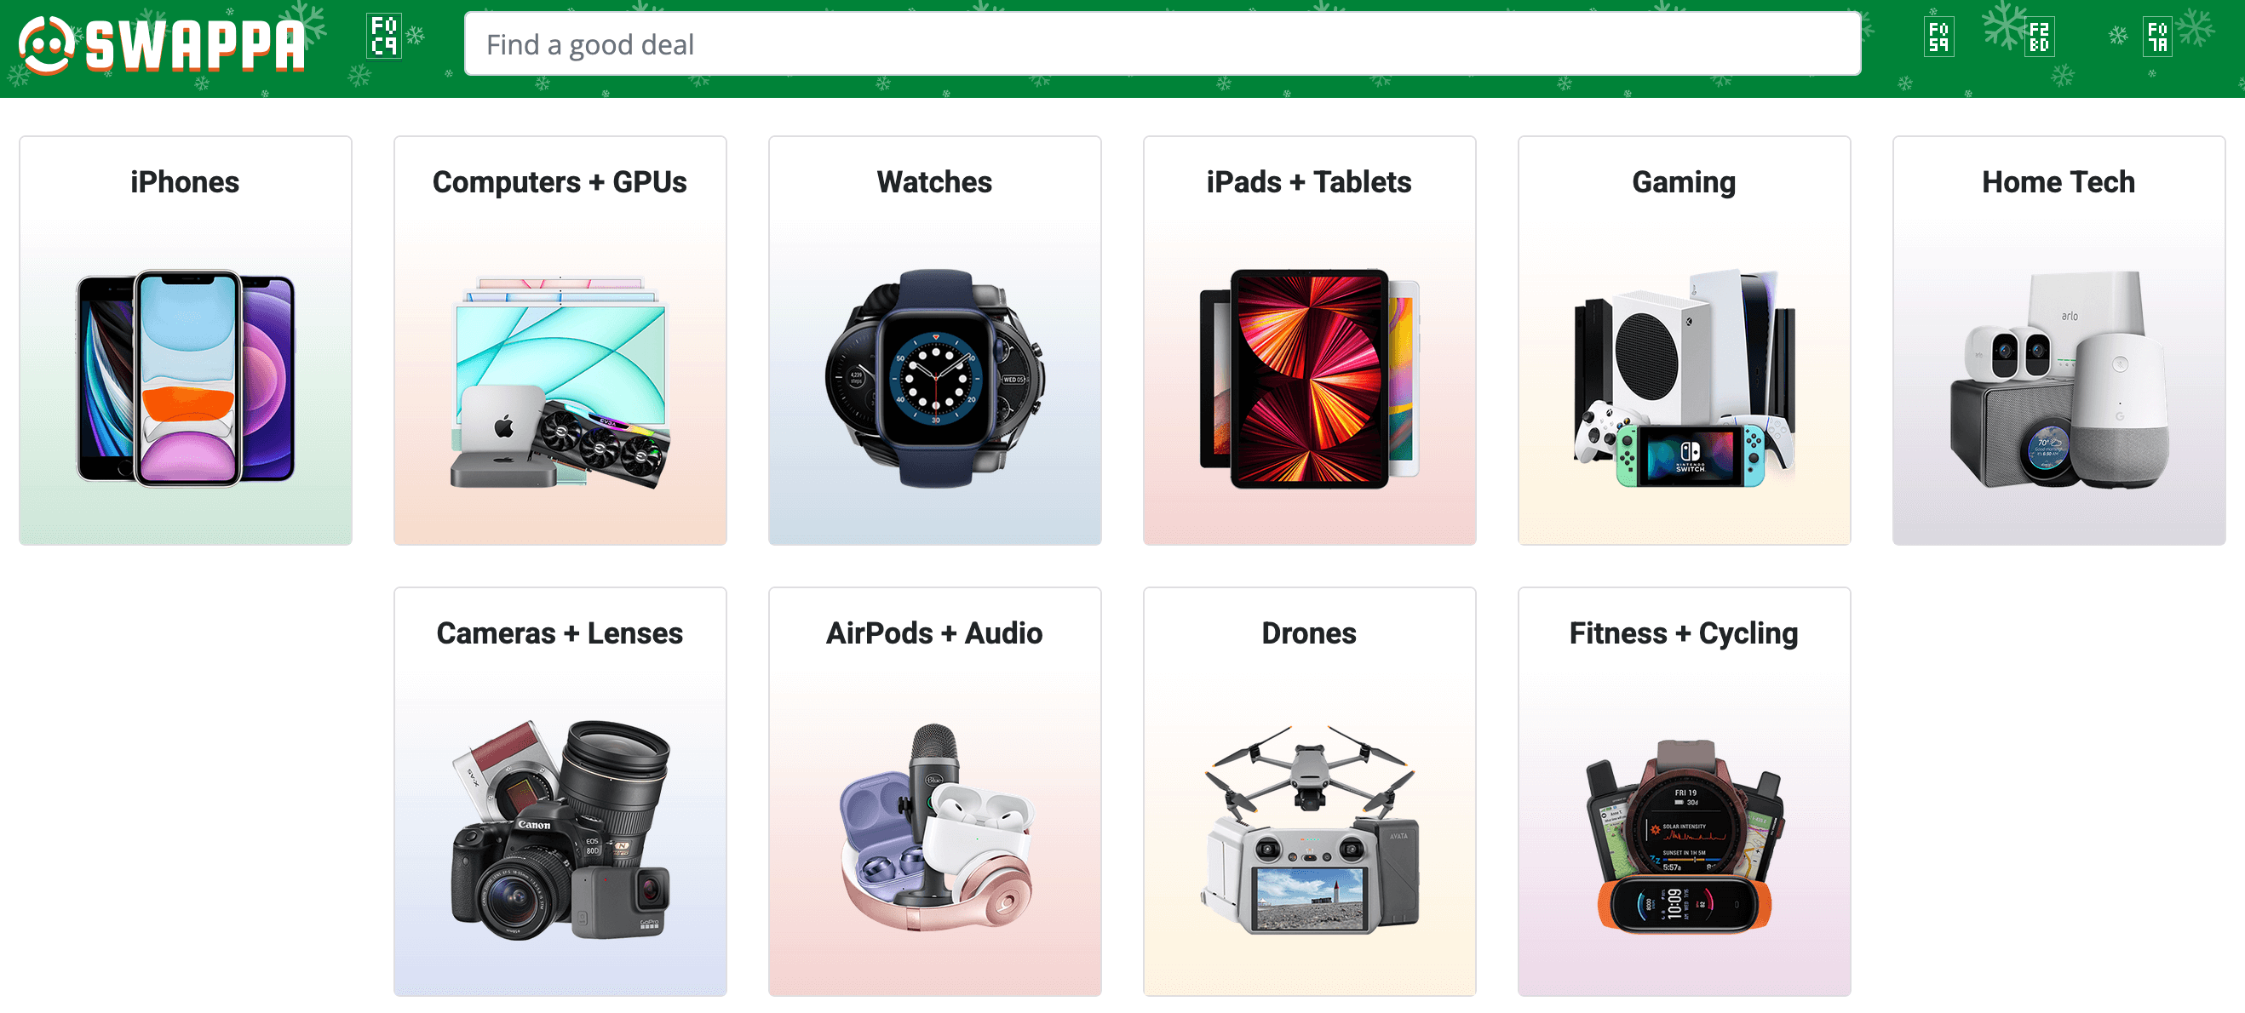Select the Computers + GPUs heading
The image size is (2245, 1013).
560,182
